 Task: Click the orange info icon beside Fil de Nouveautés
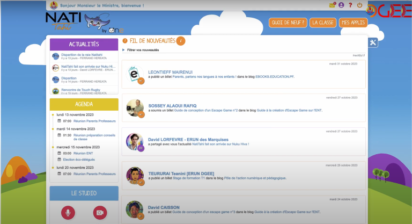click(x=181, y=41)
